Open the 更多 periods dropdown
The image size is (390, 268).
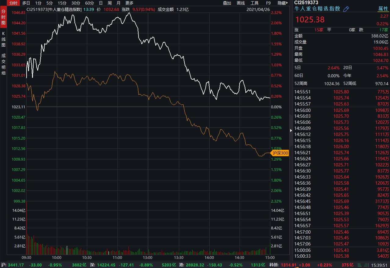click(129, 3)
